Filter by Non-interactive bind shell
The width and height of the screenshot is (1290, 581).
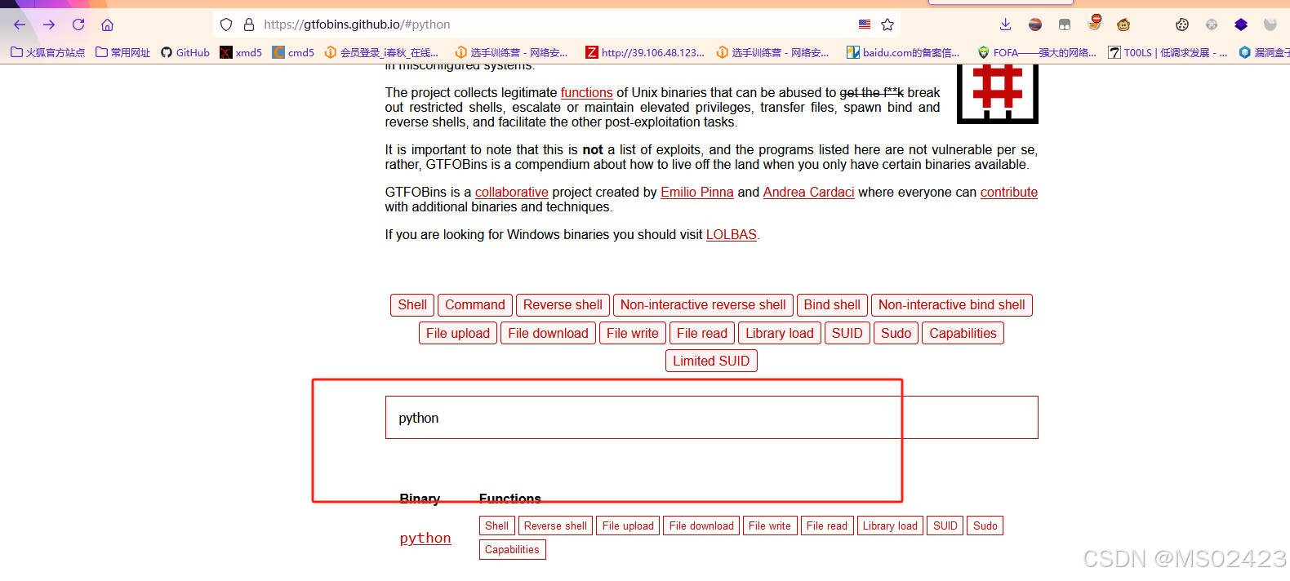pyautogui.click(x=952, y=305)
